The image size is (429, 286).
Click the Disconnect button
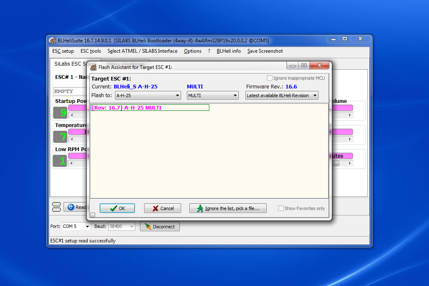coord(160,226)
